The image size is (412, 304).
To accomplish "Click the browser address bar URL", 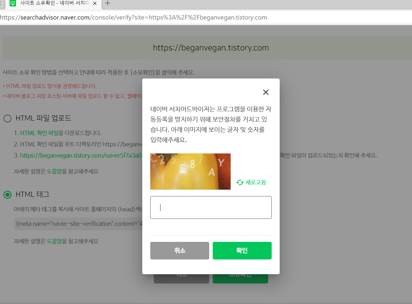I will click(x=133, y=17).
